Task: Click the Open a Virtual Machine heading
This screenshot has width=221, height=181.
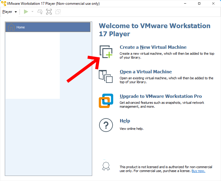Action: [146, 72]
